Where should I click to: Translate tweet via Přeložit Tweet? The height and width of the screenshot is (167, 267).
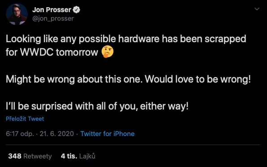(x=25, y=119)
